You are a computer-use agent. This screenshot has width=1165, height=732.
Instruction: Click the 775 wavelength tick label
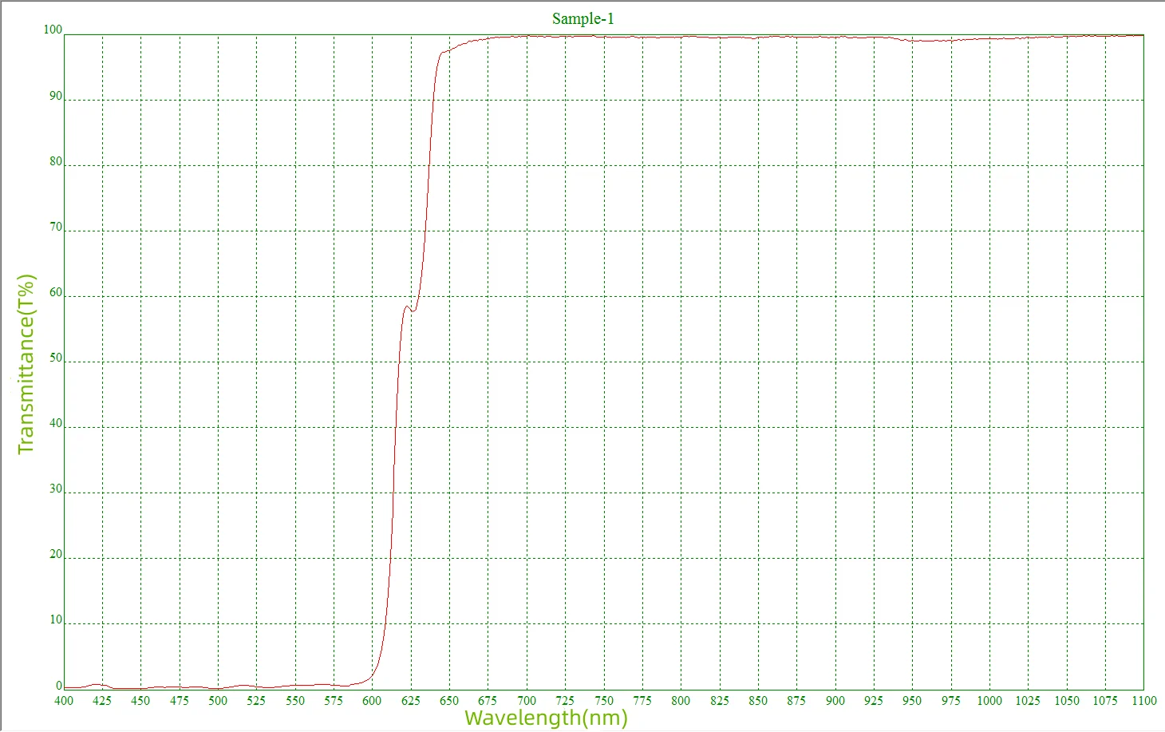point(642,700)
